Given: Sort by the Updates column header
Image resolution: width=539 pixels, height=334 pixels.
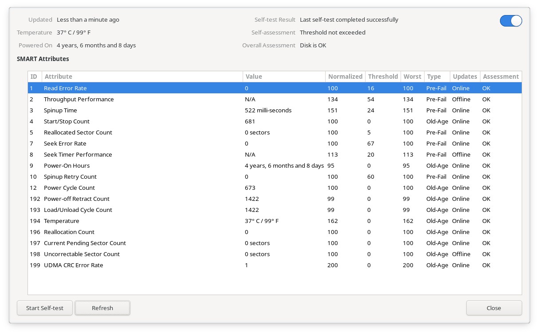Looking at the screenshot, I should (x=464, y=77).
